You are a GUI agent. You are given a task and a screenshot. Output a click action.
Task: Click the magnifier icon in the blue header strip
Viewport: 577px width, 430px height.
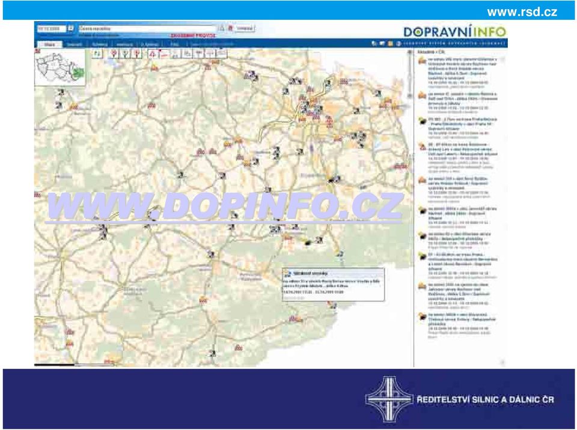tap(374, 44)
